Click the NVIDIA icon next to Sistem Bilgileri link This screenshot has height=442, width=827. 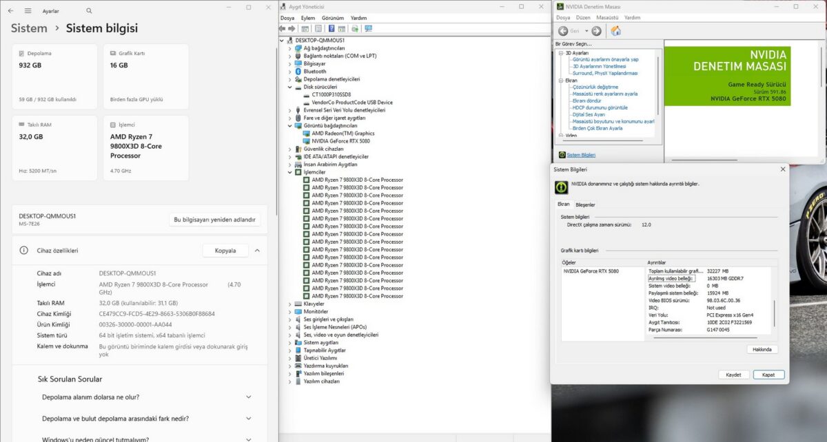[562, 155]
